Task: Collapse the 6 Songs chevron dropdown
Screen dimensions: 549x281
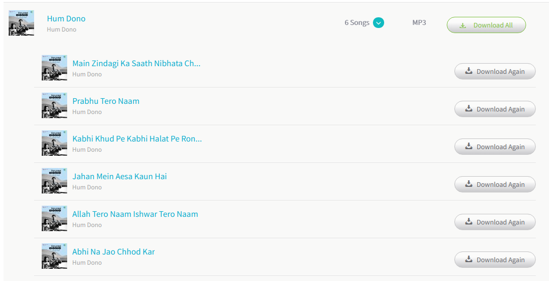Action: coord(378,23)
